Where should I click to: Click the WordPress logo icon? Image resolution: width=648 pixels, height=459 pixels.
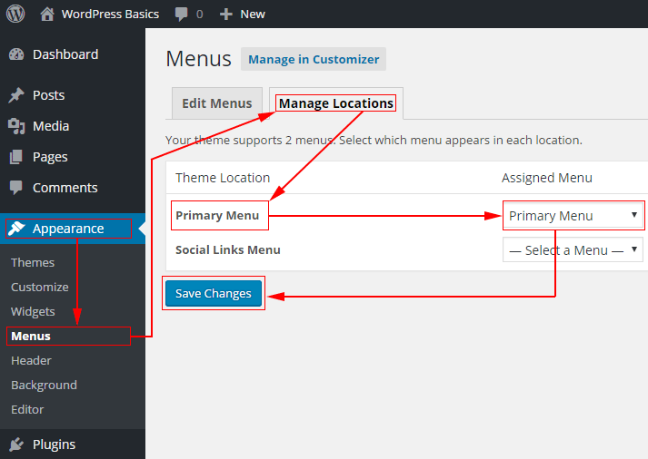[x=15, y=14]
